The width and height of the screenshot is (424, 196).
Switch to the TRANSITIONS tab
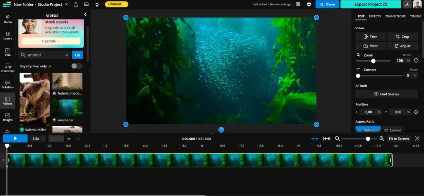tap(395, 16)
